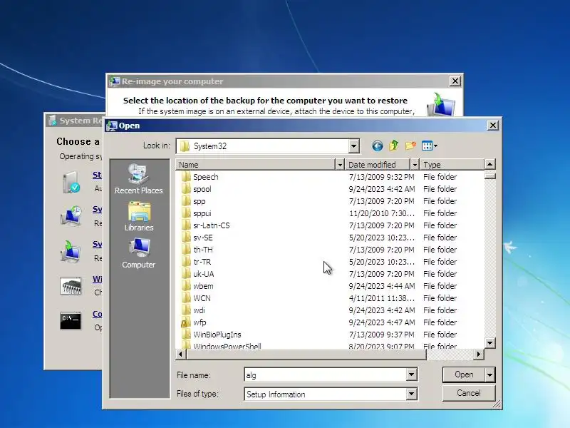Click the 11/20/2010 date cell for sppui
570x428 pixels.
tap(382, 213)
